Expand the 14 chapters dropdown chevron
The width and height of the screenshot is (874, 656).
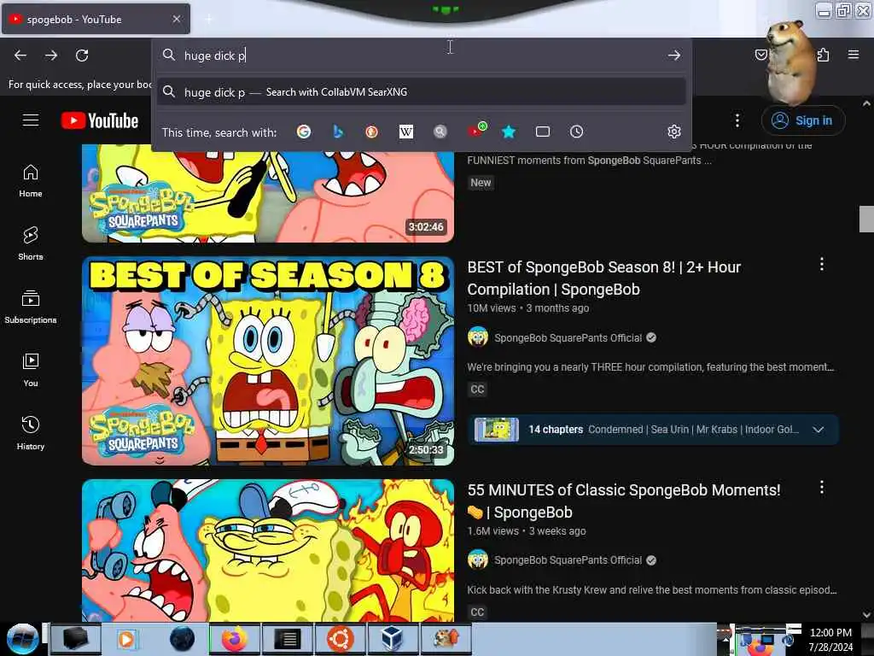[x=819, y=430]
